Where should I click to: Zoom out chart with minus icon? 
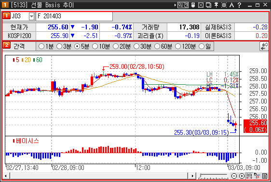point(234,176)
